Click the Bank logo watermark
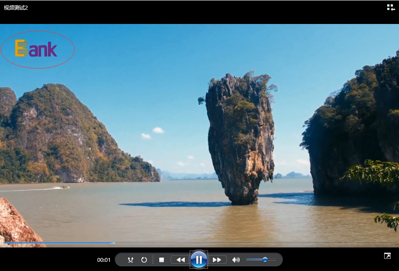Image resolution: width=399 pixels, height=271 pixels. tap(37, 49)
